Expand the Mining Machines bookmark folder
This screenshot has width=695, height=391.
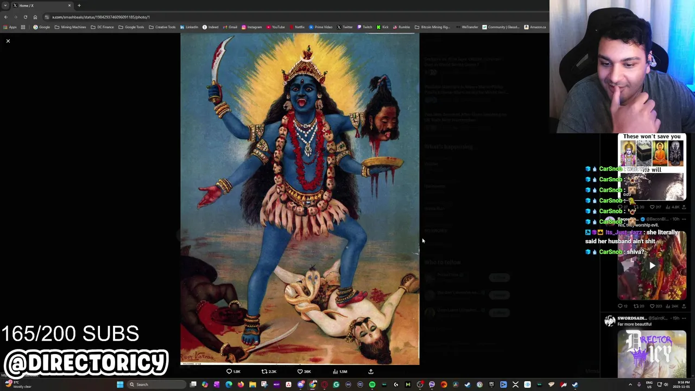(71, 27)
